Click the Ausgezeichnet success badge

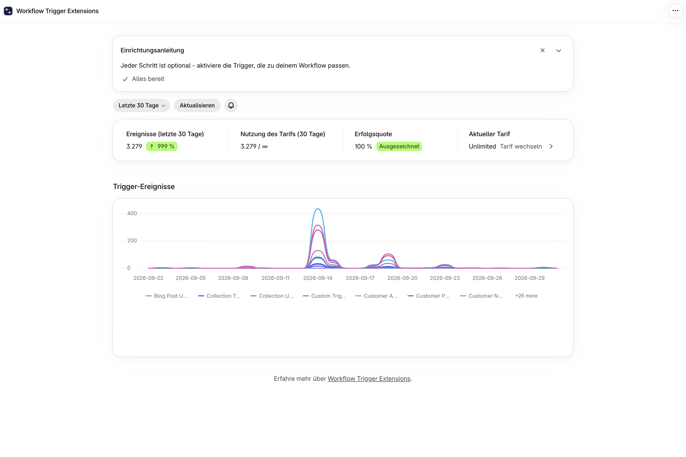click(399, 146)
